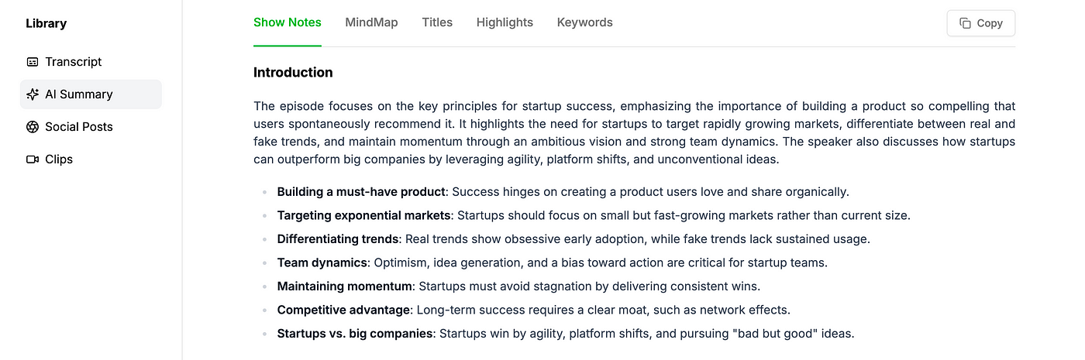Image resolution: width=1085 pixels, height=360 pixels.
Task: Click the AI Summary sparkle icon
Action: (x=33, y=94)
